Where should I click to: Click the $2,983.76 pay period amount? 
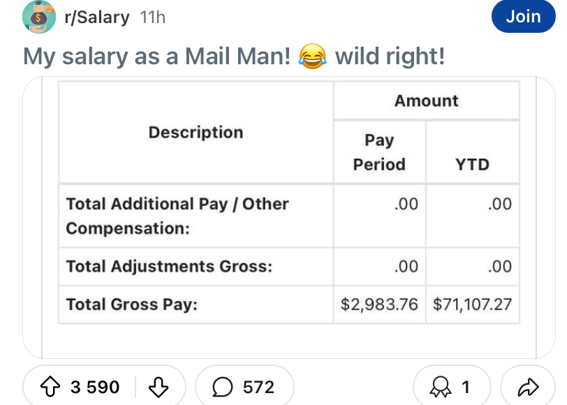379,304
